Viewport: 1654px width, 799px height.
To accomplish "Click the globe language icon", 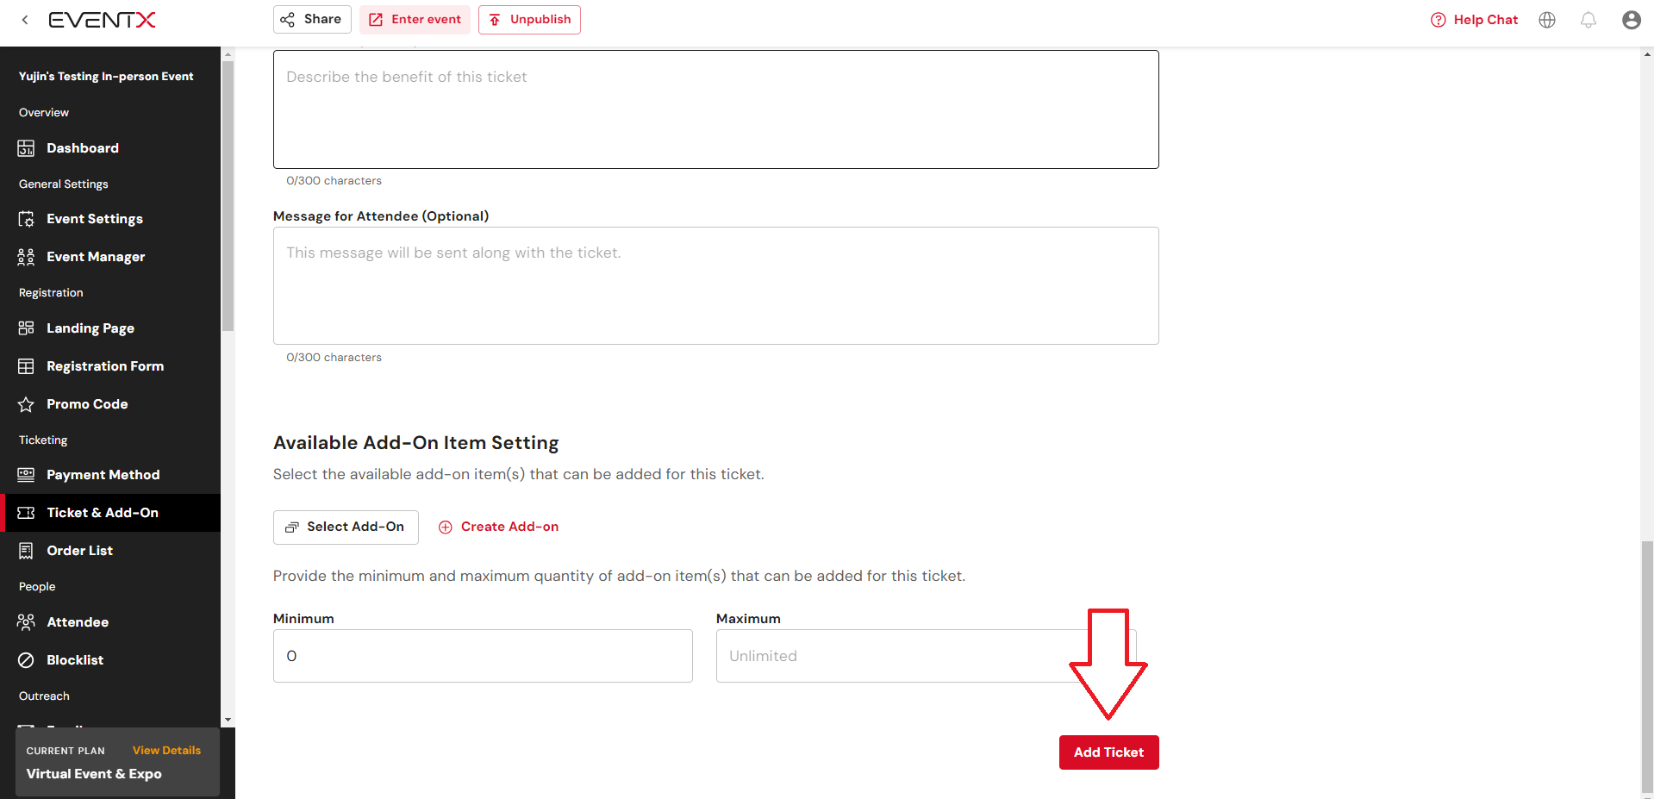I will pyautogui.click(x=1547, y=20).
